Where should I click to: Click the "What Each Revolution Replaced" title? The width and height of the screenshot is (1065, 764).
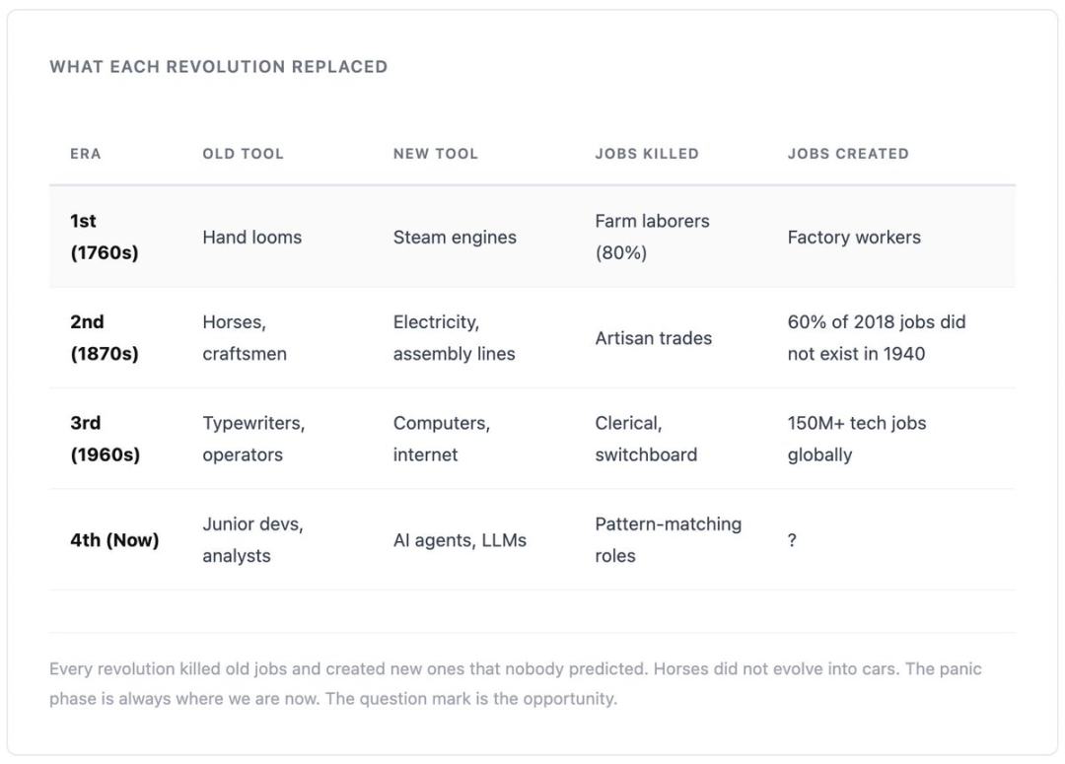(x=218, y=67)
